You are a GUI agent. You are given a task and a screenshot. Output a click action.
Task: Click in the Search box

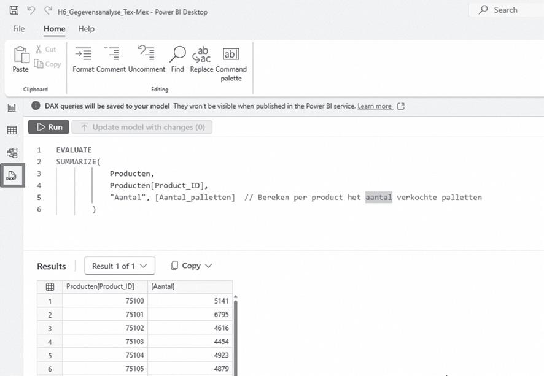pyautogui.click(x=507, y=10)
